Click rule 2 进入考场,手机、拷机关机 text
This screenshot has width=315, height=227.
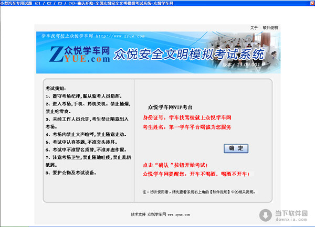click(x=88, y=107)
